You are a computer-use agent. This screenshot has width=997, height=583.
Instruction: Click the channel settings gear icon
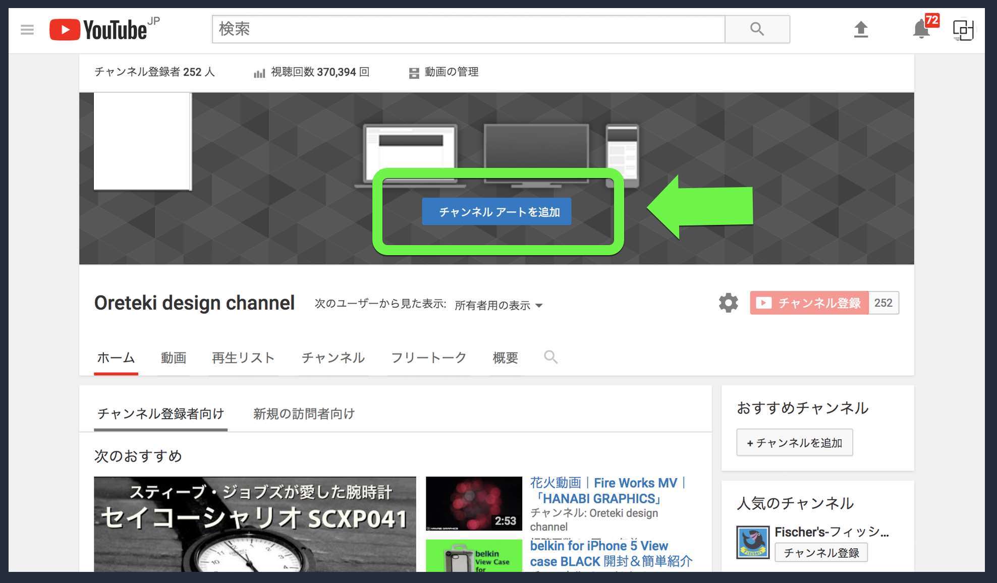click(728, 303)
